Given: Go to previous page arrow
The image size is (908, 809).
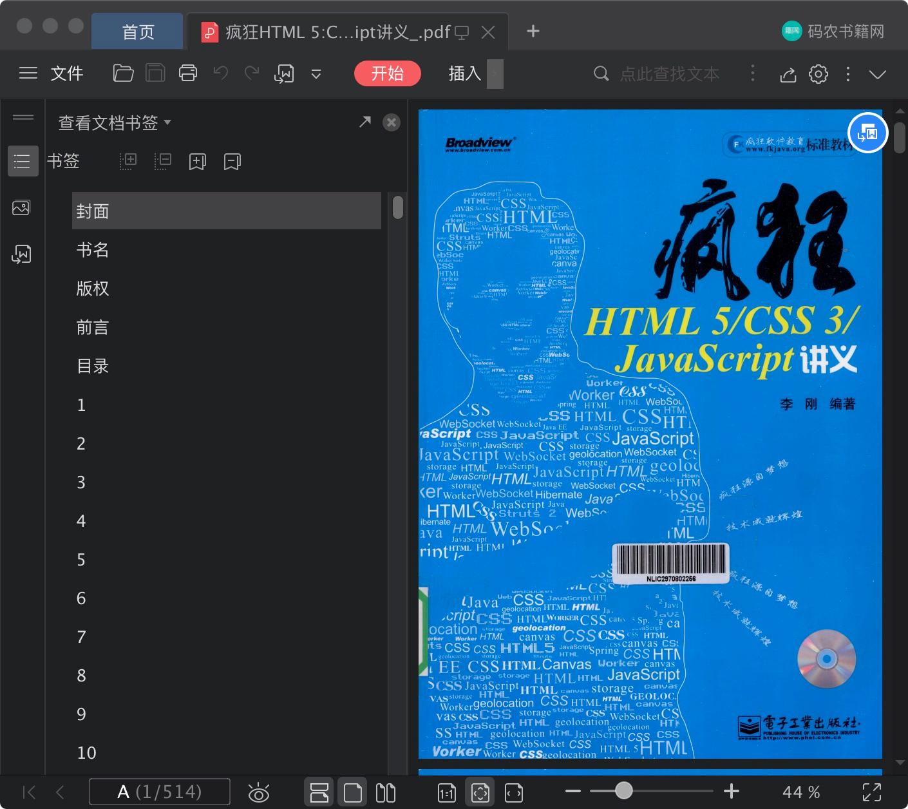Looking at the screenshot, I should (60, 792).
